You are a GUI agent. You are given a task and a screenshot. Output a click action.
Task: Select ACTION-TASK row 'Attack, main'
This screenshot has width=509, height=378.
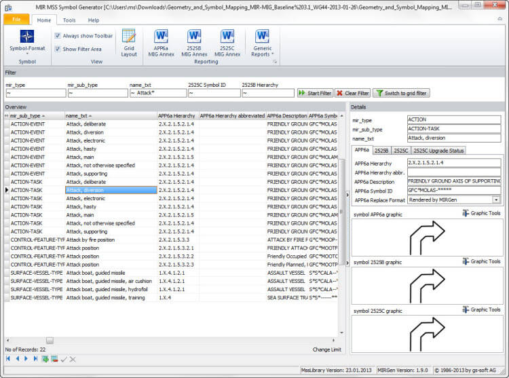pyautogui.click(x=172, y=215)
